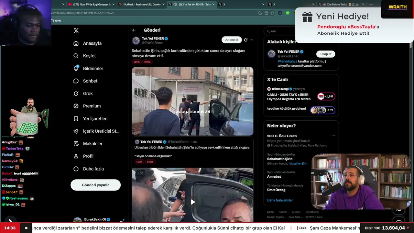
Task: Tick the Yayın bookmark checkbox
Action: click(x=52, y=21)
